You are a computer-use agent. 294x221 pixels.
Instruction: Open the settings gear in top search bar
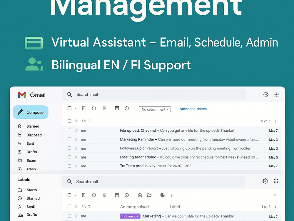(x=266, y=95)
